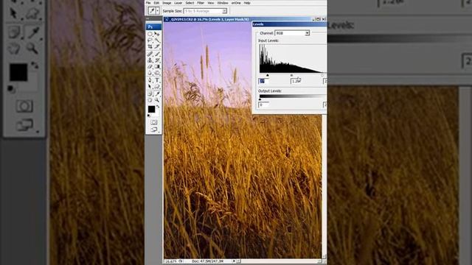This screenshot has width=472, height=265.
Task: Select the Type tool
Action: pos(157,80)
